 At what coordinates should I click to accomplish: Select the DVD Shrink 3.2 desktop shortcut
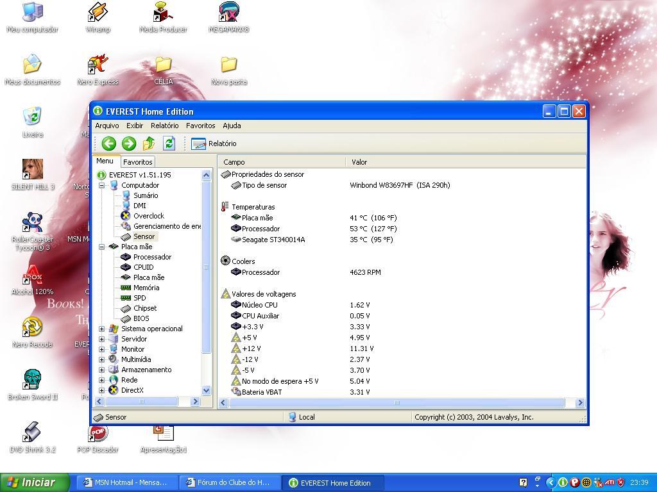click(x=32, y=438)
